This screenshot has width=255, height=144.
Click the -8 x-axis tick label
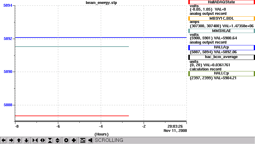pyautogui.click(x=17, y=126)
